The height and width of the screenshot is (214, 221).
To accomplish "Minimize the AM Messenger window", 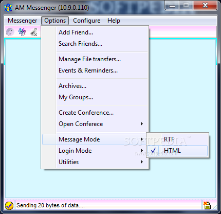I will click(172, 5).
